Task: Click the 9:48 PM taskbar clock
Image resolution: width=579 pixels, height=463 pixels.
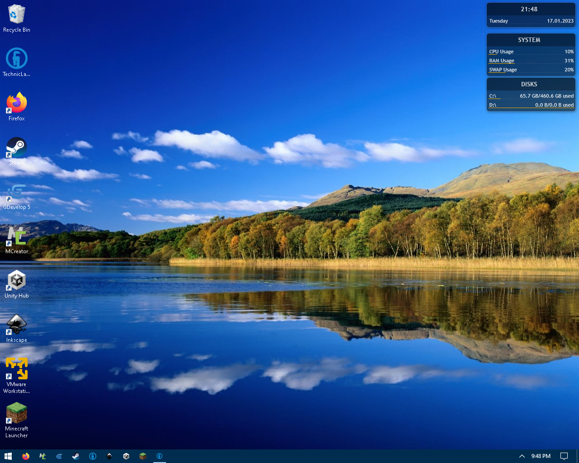Action: (541, 456)
